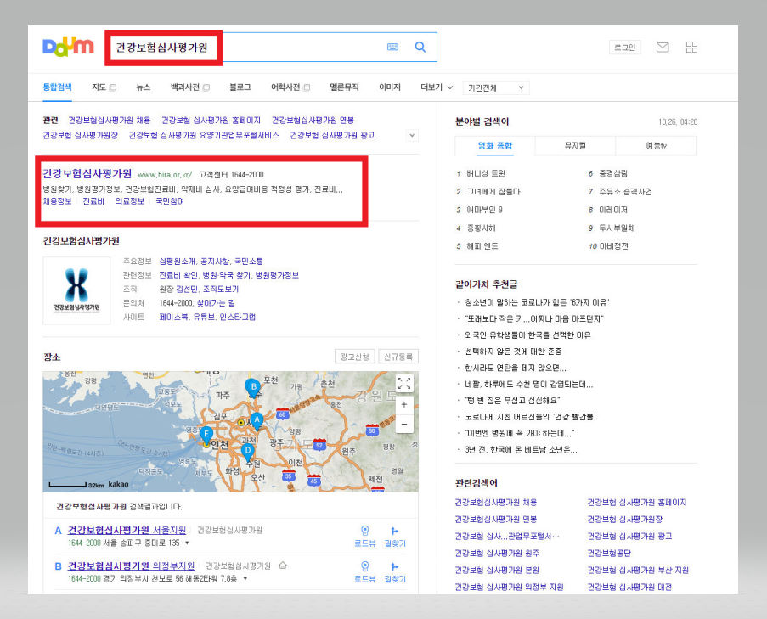767x619 pixels.
Task: Click ranked search term 배니싱 트윈
Action: coord(486,173)
